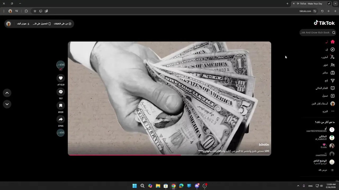Open the sound disc below share
The image size is (339, 190).
click(x=61, y=132)
